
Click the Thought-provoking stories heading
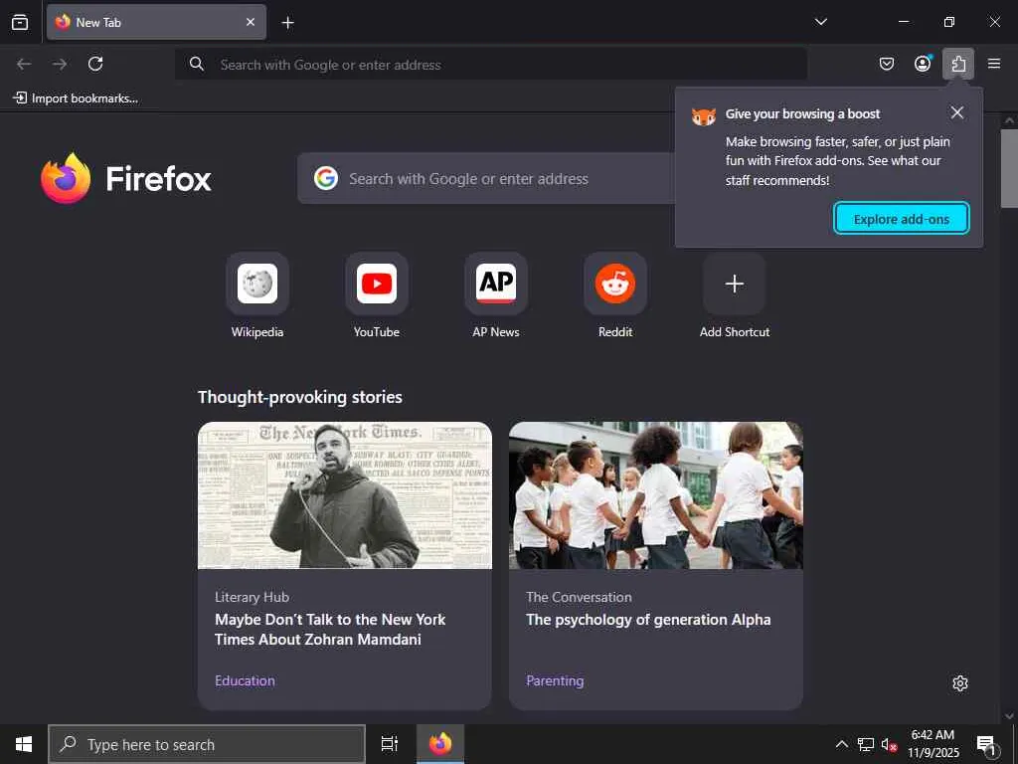[x=300, y=397]
